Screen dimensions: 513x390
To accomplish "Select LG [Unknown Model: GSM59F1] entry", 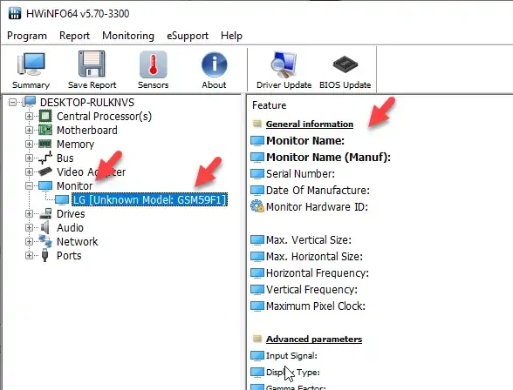I will click(149, 199).
